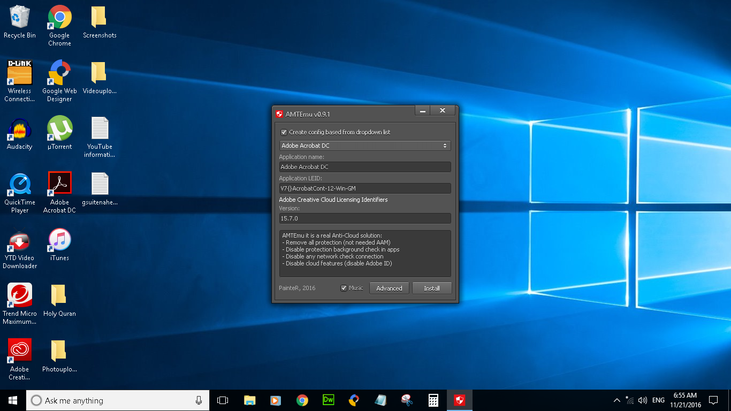Open Notepad from the taskbar
Image resolution: width=731 pixels, height=411 pixels.
coord(380,400)
